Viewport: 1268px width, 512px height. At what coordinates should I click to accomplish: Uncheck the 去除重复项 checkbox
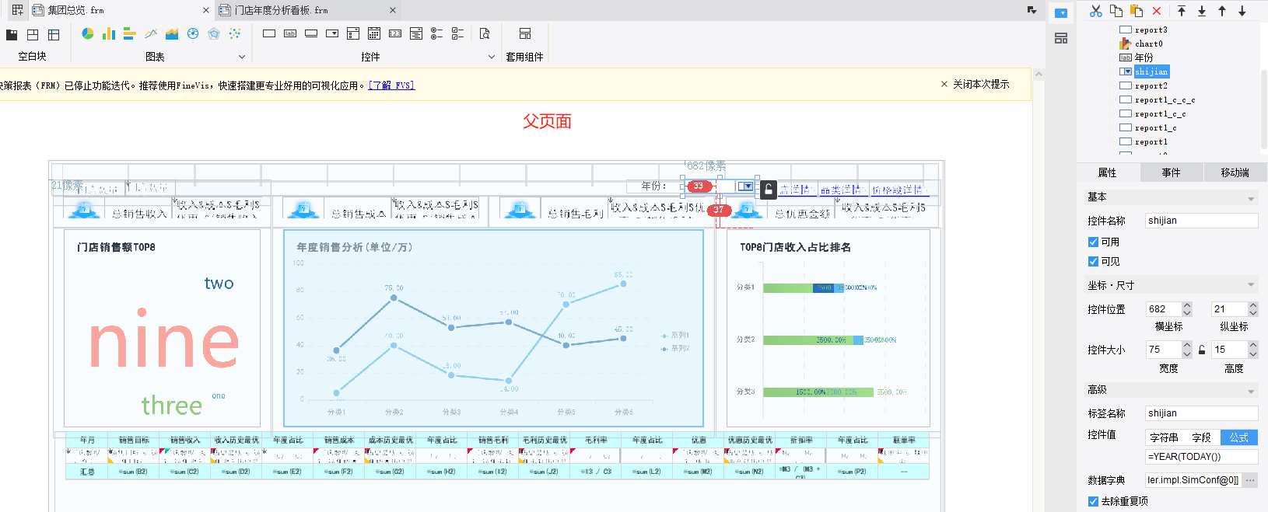pyautogui.click(x=1093, y=501)
